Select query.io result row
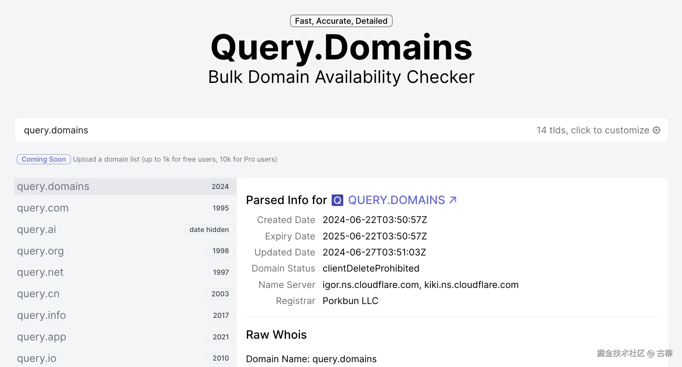The height and width of the screenshot is (367, 682). point(36,358)
